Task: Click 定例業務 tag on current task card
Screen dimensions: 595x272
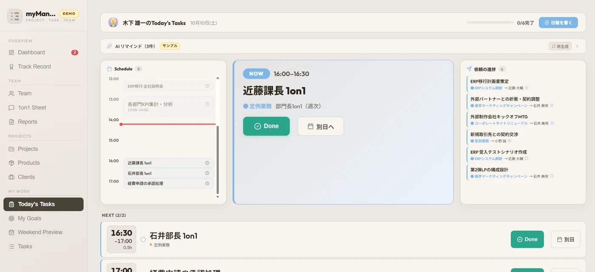Action: [258, 106]
